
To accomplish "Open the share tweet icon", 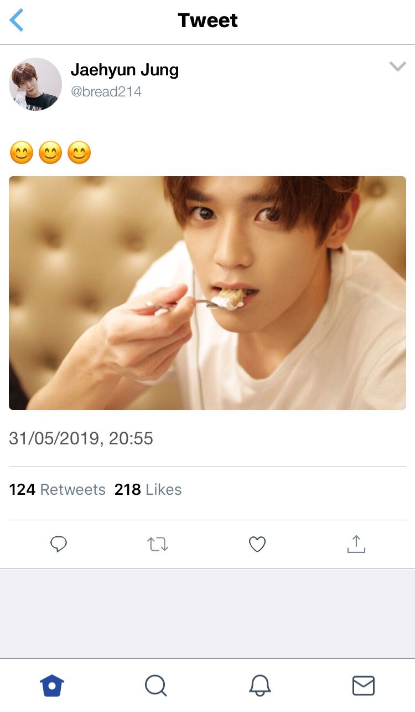I will point(356,544).
